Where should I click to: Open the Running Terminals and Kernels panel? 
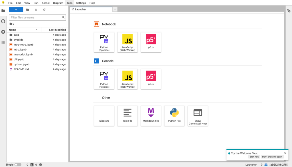(x=3, y=32)
